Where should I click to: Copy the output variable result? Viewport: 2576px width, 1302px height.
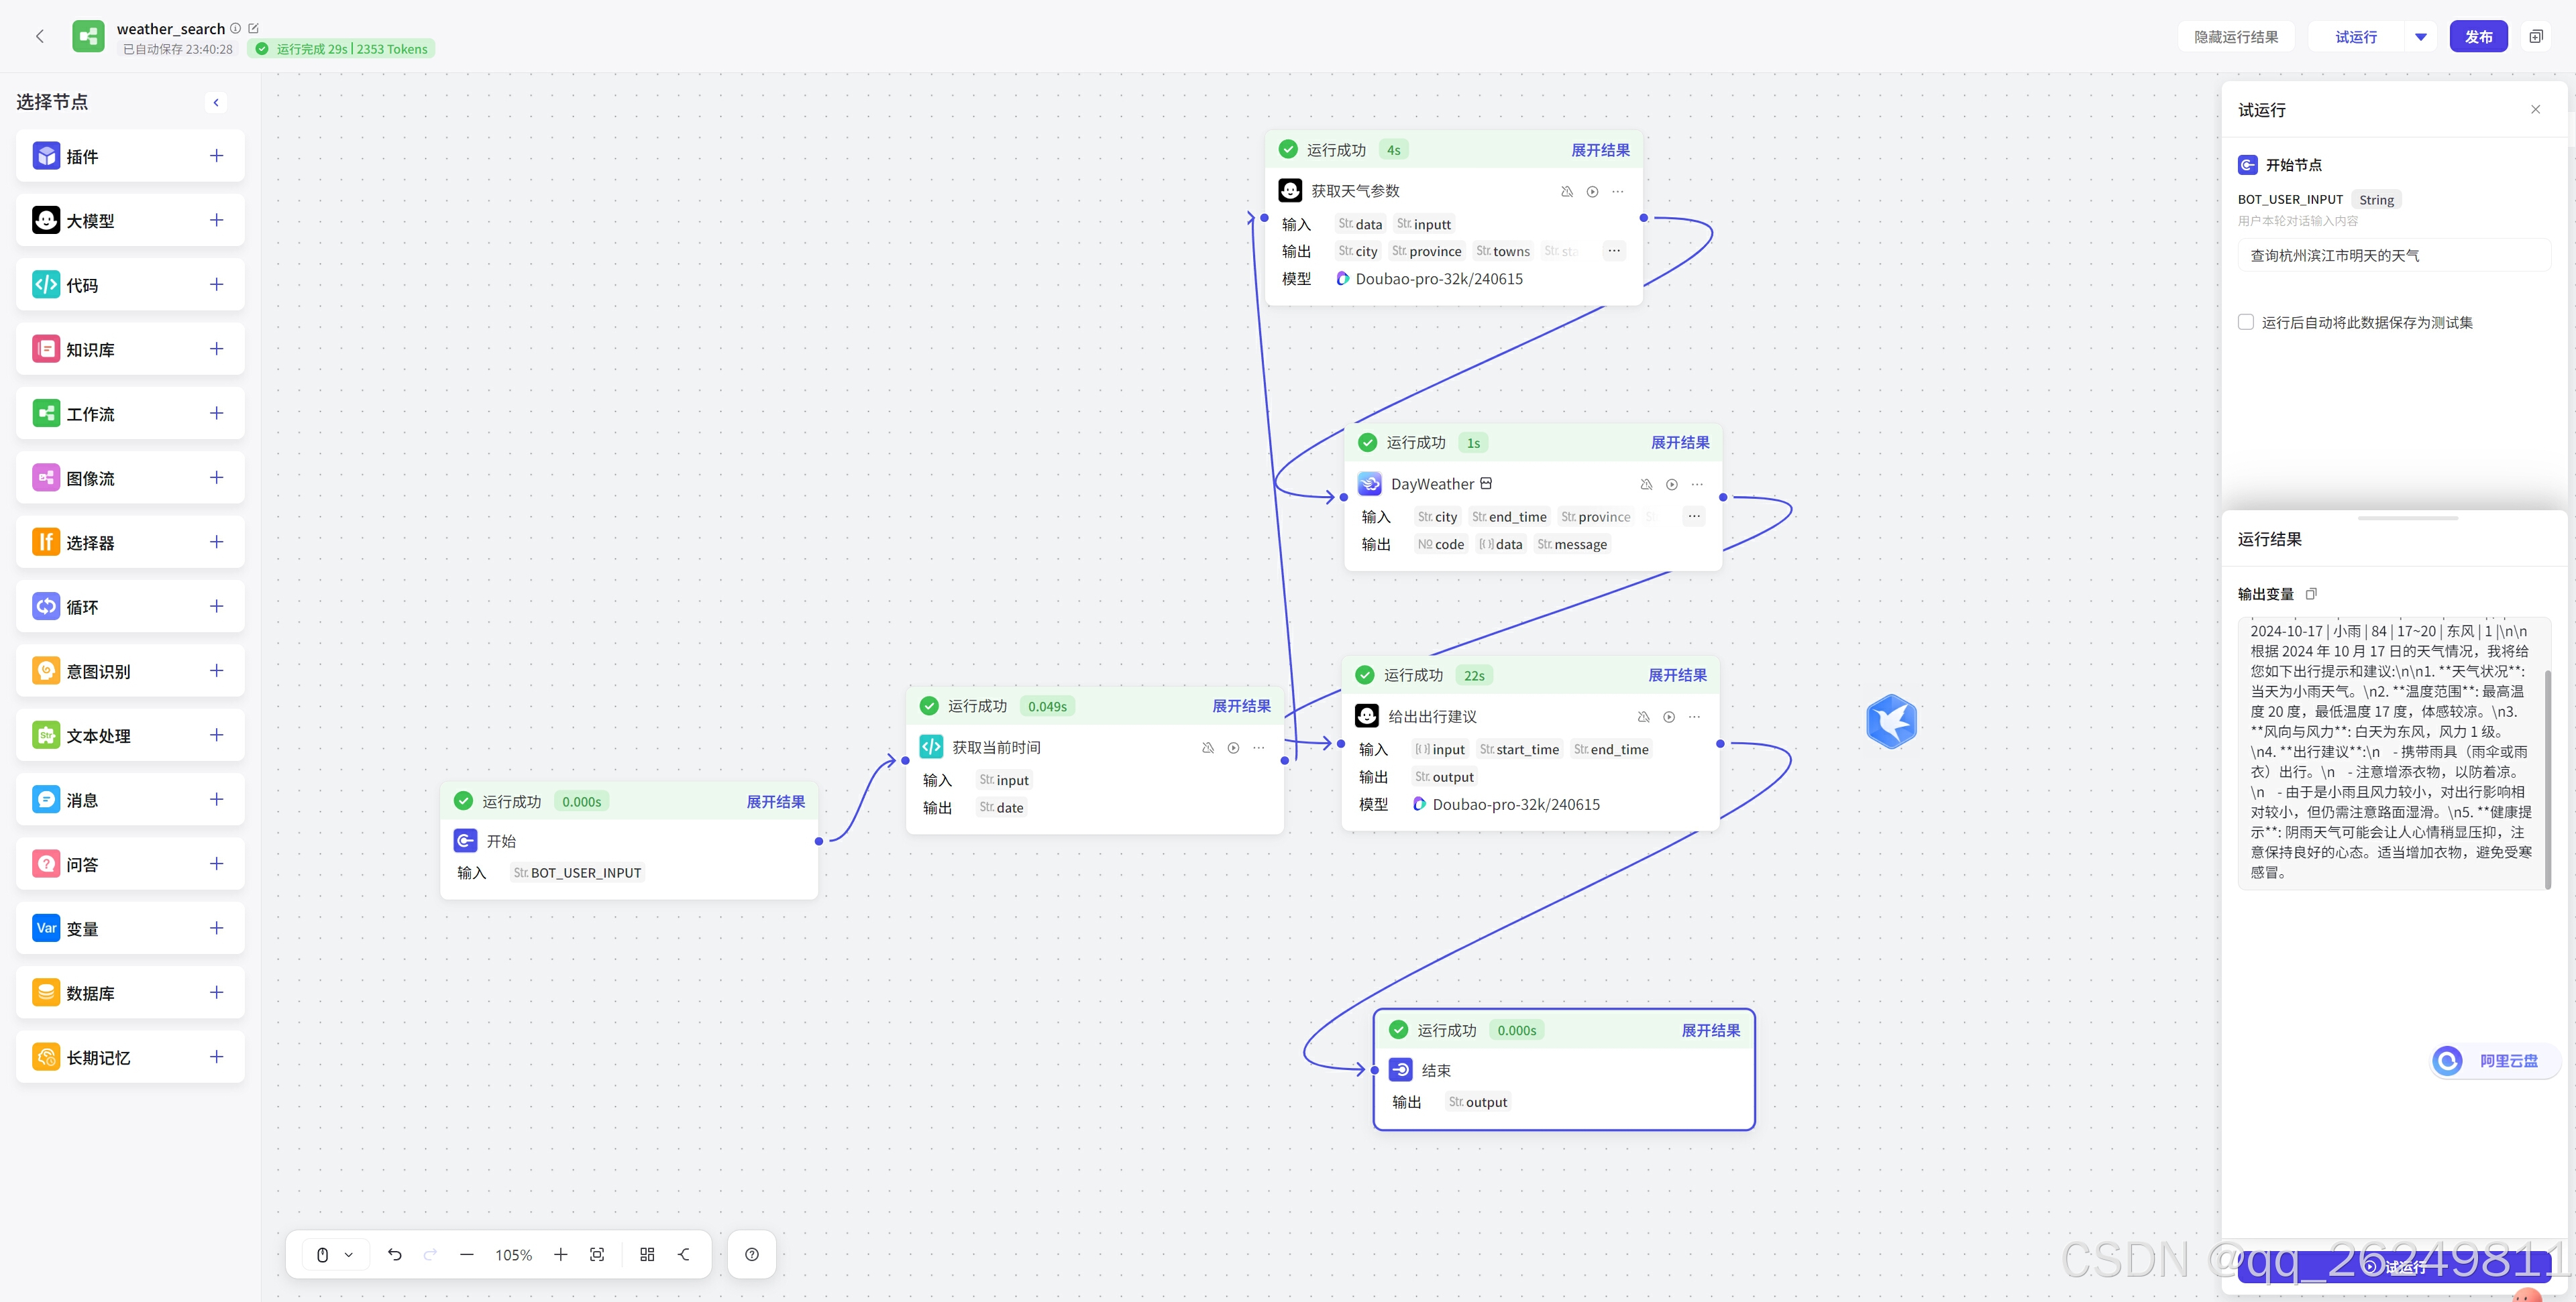[2311, 593]
